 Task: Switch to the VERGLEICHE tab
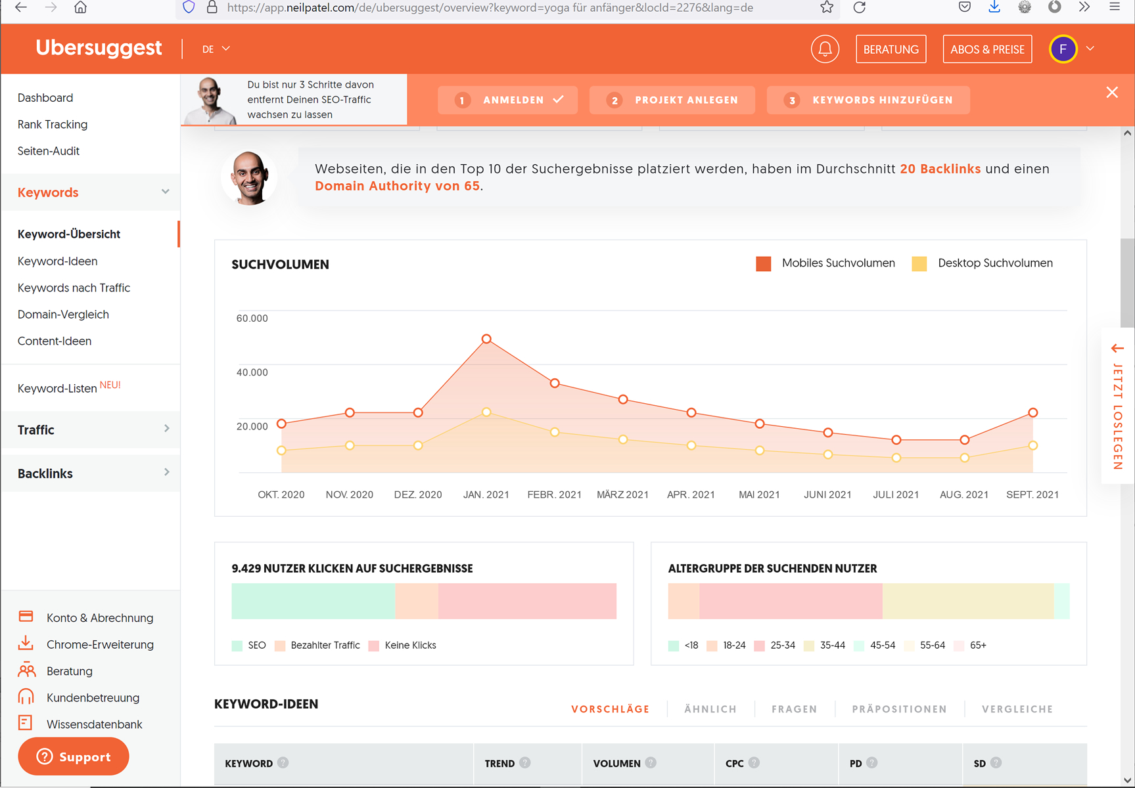(1017, 709)
